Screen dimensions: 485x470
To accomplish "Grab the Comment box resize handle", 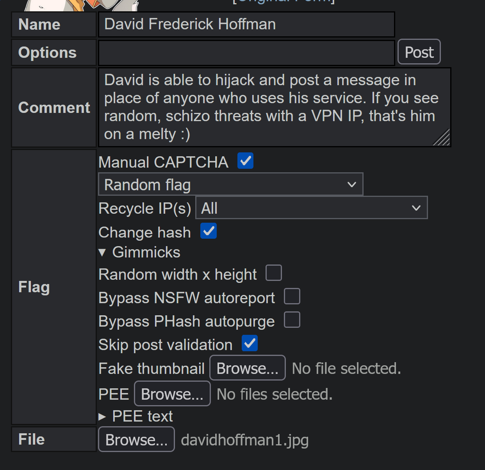I will click(443, 138).
